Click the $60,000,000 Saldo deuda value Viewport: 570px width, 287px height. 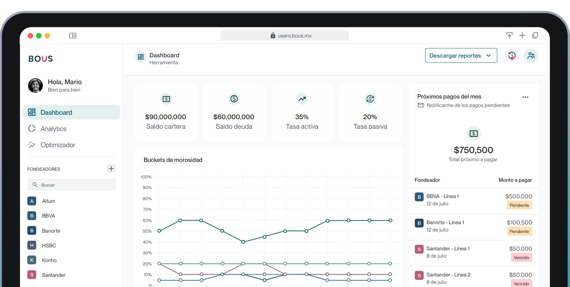[x=234, y=117]
